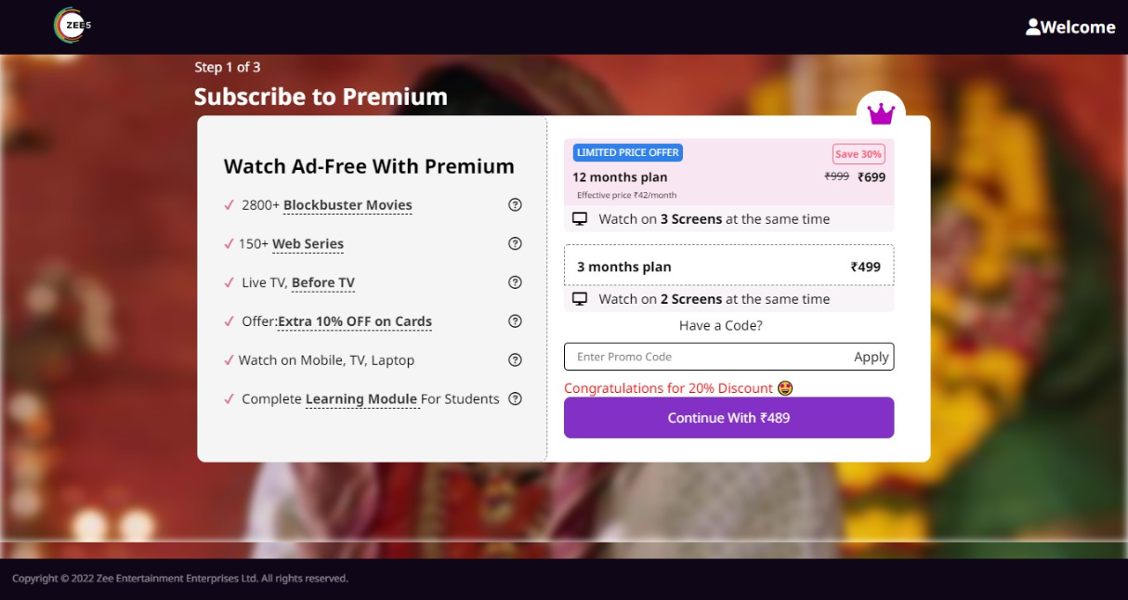Click the ZEE5 logo in header
1128x600 pixels.
point(72,25)
